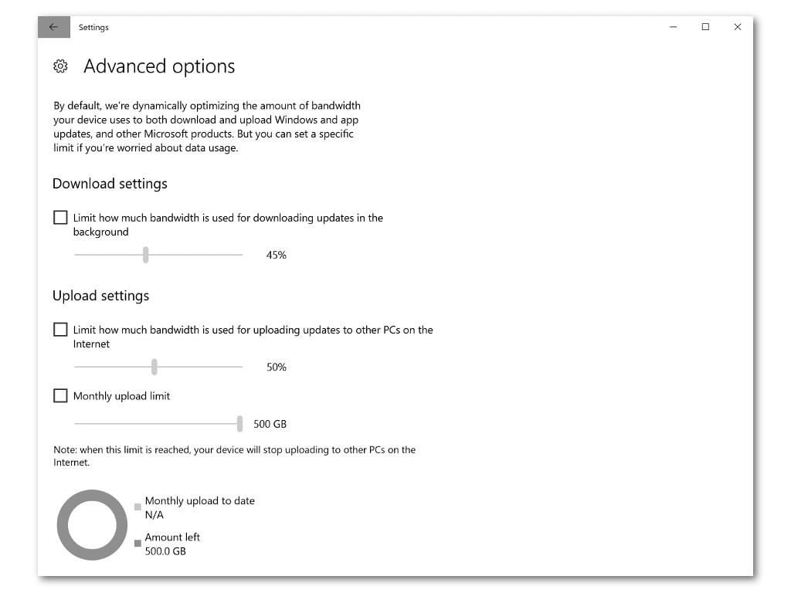Click the Amount left legend square
Screen dimensions: 791x593
137,543
